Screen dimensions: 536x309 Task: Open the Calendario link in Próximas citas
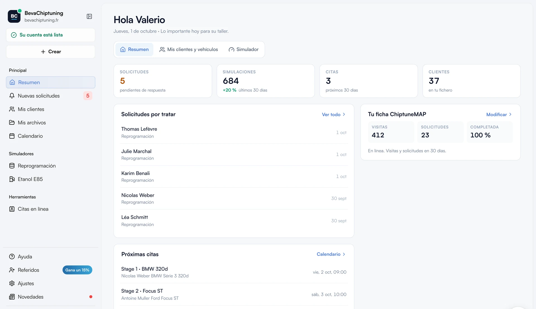coord(331,254)
